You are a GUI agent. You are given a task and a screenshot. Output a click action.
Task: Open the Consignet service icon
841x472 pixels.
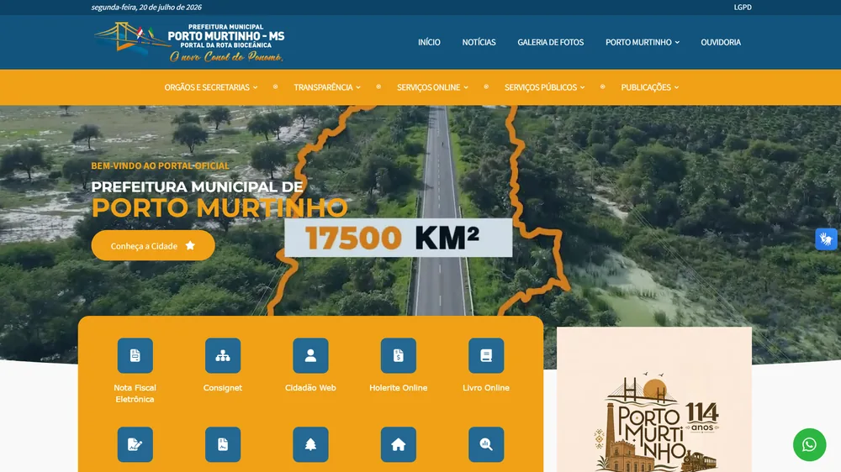point(223,355)
